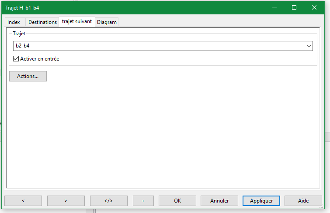330x213 pixels.
Task: Switch to the Diagram tab
Action: (x=107, y=22)
